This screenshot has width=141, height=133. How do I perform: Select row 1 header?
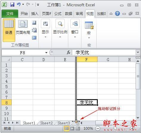click(7, 65)
